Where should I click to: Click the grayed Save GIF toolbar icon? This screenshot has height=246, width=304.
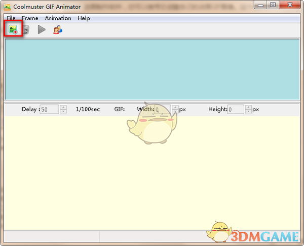[26, 30]
